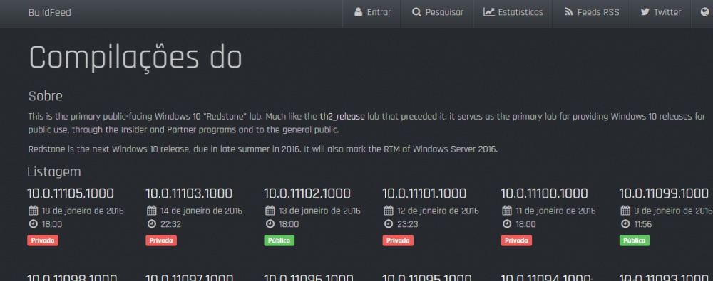Viewport: 713px width, 281px height.
Task: Click the Sobre section heading
Action: (x=46, y=96)
